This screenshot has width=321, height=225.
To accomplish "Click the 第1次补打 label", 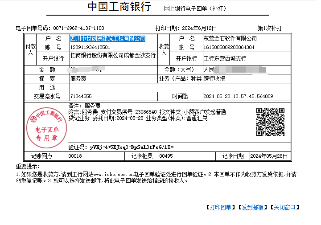I will (270, 28).
